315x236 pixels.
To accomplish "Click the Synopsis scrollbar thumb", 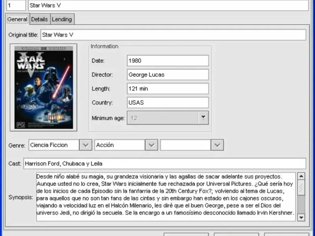I will pos(301,188).
